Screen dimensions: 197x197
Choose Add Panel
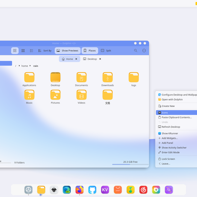click(177, 143)
